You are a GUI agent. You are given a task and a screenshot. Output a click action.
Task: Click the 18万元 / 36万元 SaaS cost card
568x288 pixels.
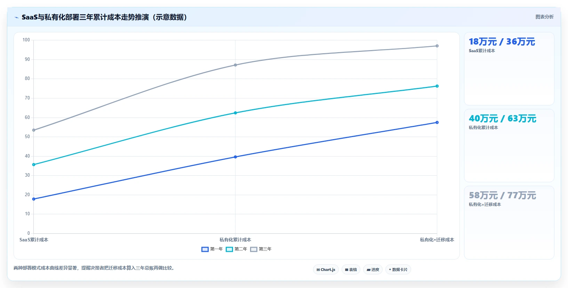pos(509,69)
